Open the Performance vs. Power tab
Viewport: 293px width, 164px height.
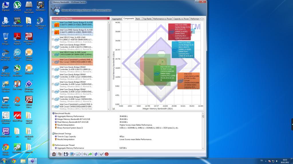[x=163, y=19]
